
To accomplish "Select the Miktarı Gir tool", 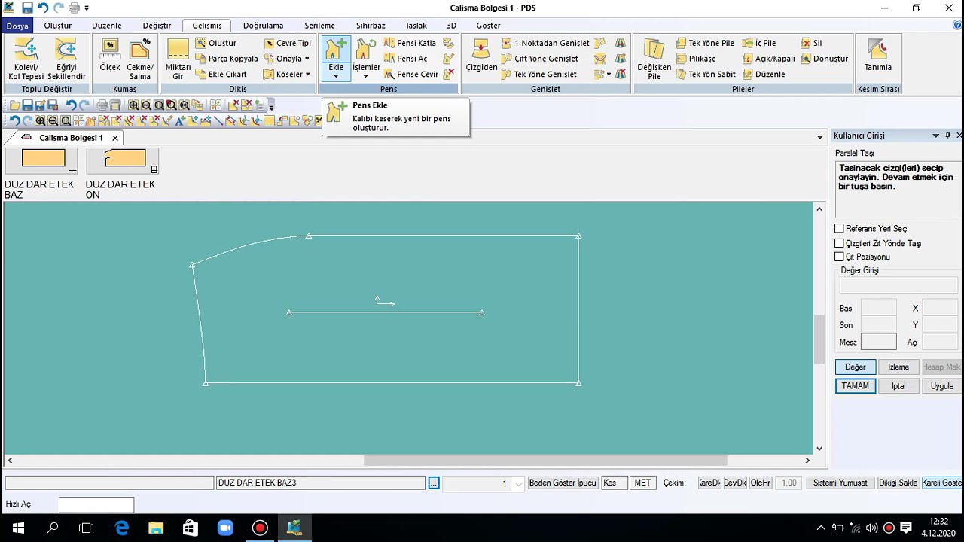I will pos(178,59).
